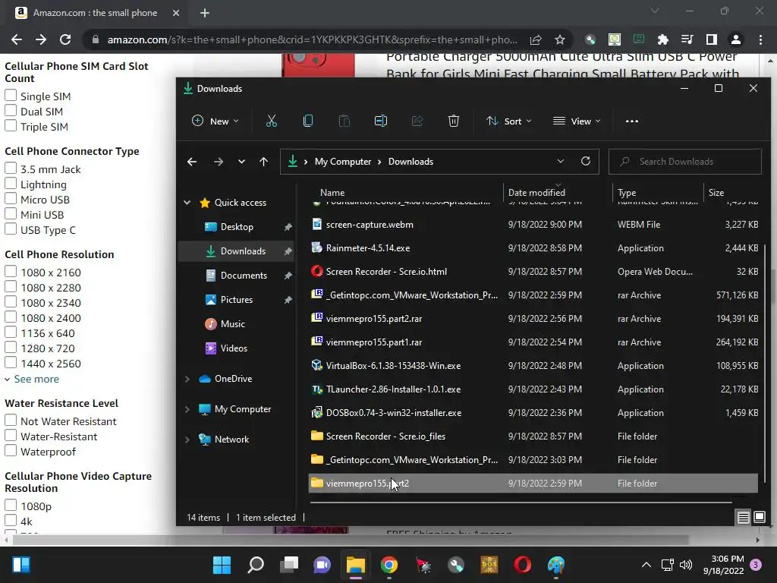Image resolution: width=777 pixels, height=583 pixels.
Task: Go back in File Explorer navigation
Action: click(x=192, y=162)
